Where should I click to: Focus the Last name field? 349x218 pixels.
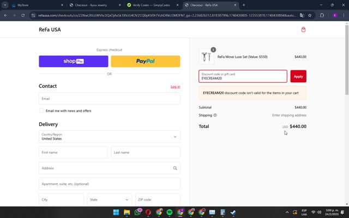click(x=146, y=153)
